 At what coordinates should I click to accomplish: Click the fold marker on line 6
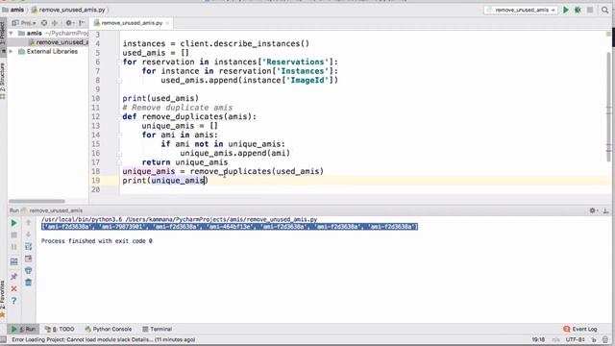(119, 62)
